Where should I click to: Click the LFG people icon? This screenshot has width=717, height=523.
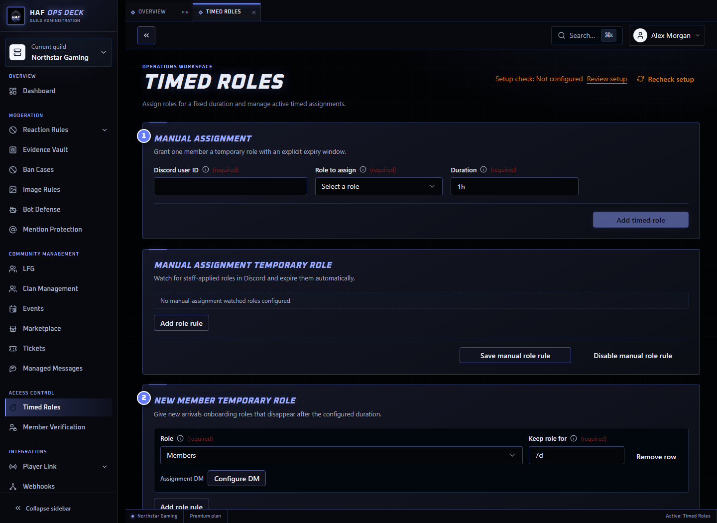(13, 269)
